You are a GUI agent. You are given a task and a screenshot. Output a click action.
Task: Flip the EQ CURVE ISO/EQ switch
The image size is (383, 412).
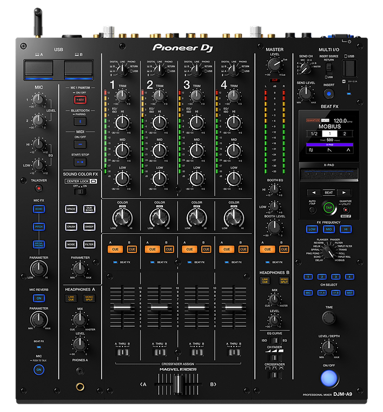click(275, 341)
